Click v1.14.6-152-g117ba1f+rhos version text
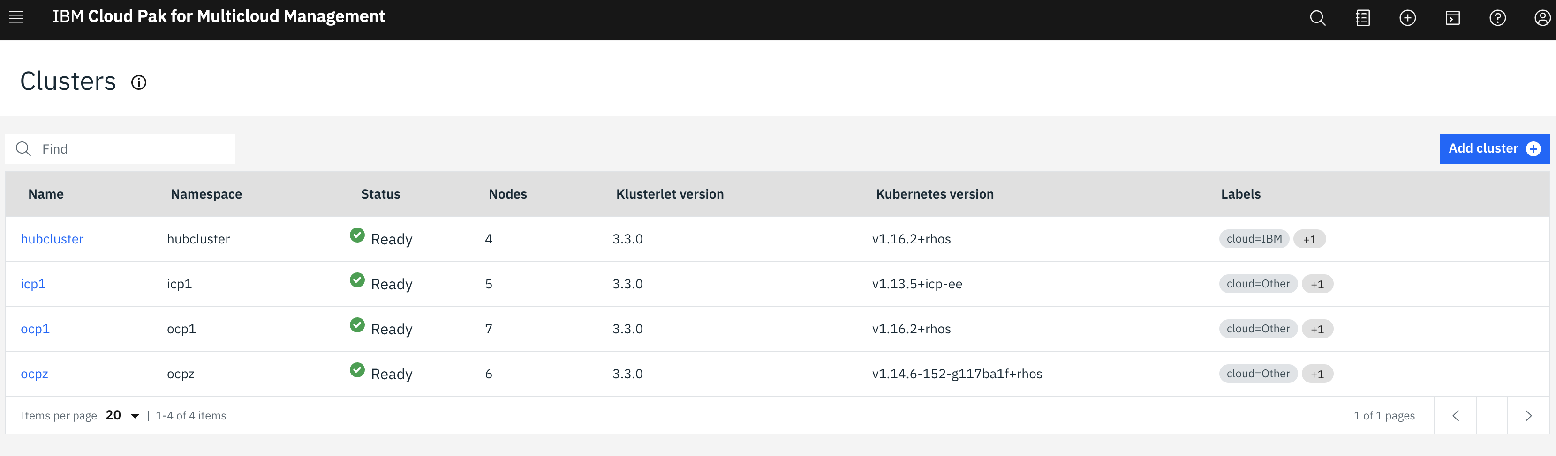The image size is (1556, 456). [957, 374]
